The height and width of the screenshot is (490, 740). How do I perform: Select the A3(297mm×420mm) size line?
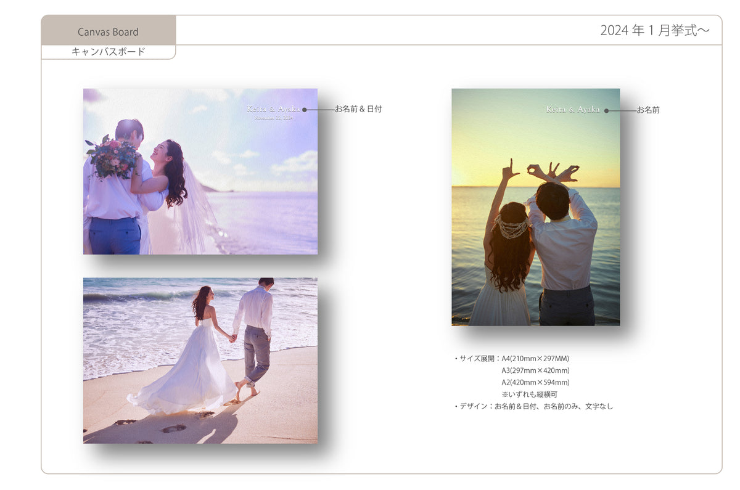click(x=535, y=370)
